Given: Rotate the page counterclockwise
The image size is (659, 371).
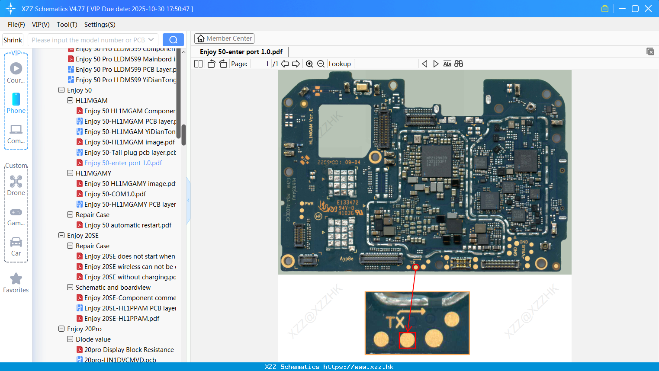Looking at the screenshot, I should coord(211,64).
